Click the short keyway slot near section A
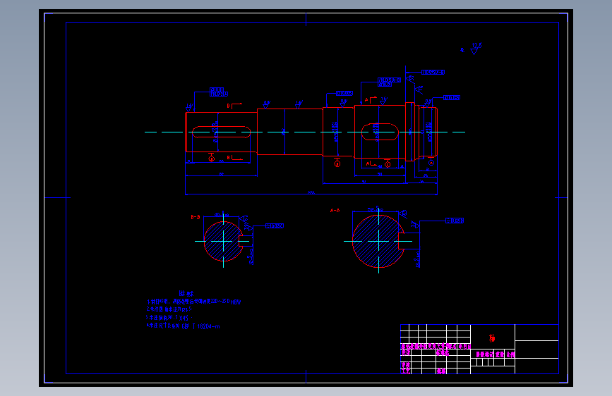Screen dimensions: 612x396 tap(380, 132)
